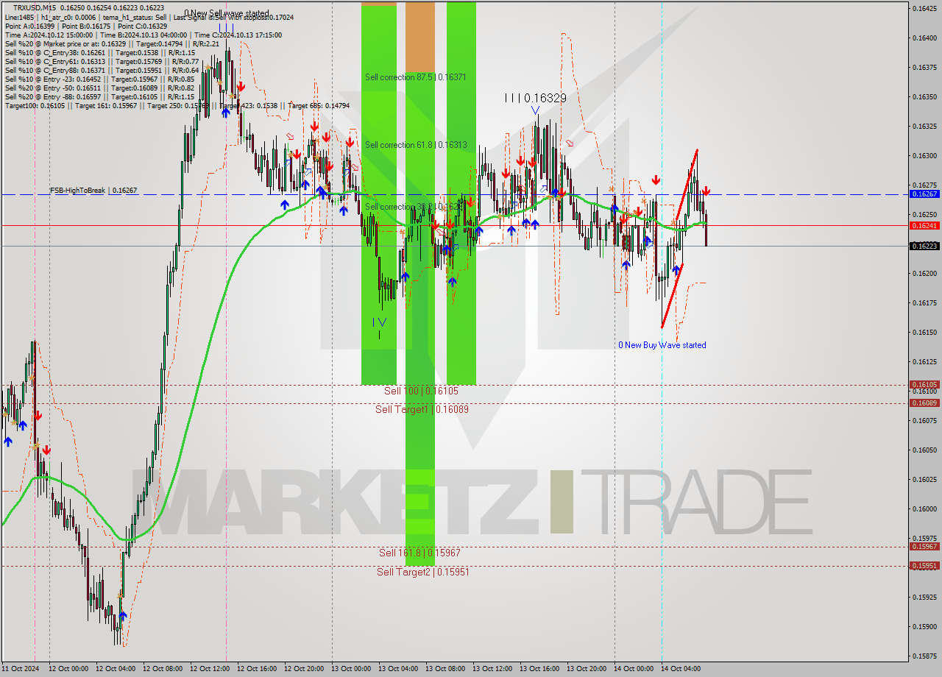The image size is (942, 677).
Task: Select the "Sell 100 | 0.16105" level label
Action: click(x=421, y=391)
